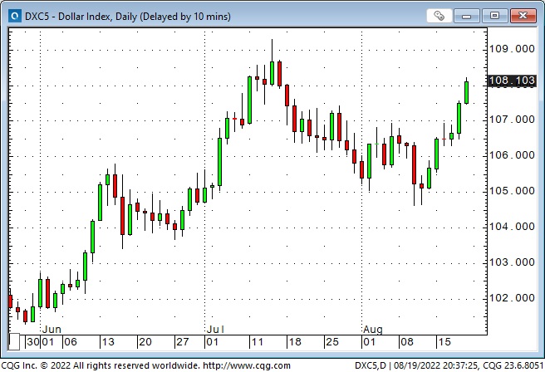This screenshot has width=545, height=372.
Task: Click the 08 date label on time axis
Action: 407,342
